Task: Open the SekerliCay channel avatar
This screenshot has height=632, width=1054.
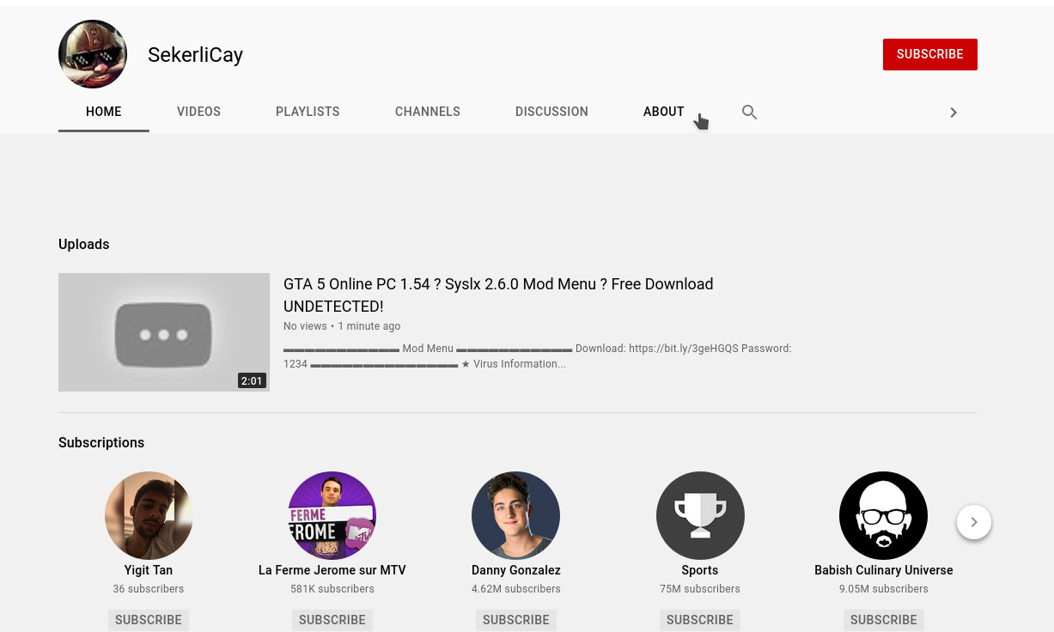Action: click(93, 54)
